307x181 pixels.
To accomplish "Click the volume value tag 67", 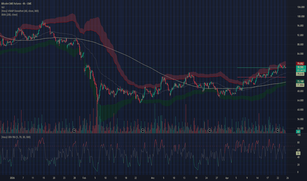I will pyautogui.click(x=298, y=132).
